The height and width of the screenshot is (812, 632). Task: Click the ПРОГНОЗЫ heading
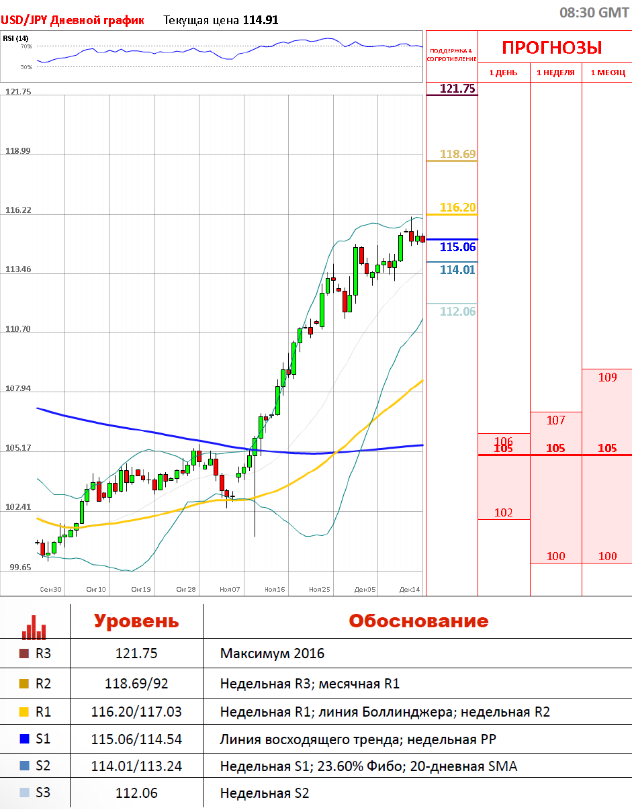point(551,48)
